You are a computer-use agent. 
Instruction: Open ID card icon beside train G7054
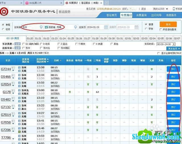click(x=13, y=83)
